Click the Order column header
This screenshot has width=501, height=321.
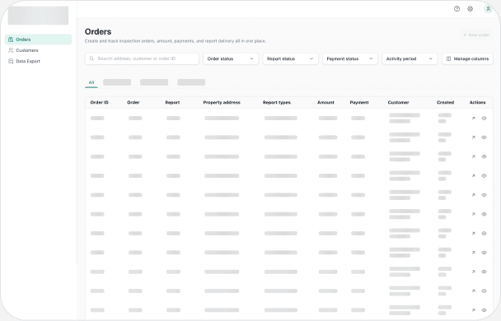[133, 102]
